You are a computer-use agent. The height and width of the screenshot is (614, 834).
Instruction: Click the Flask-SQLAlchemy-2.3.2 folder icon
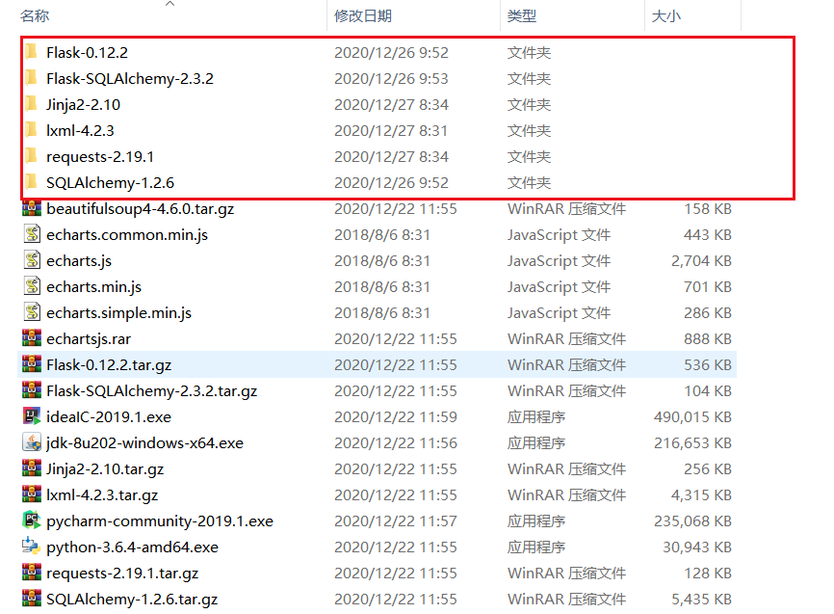tap(32, 78)
